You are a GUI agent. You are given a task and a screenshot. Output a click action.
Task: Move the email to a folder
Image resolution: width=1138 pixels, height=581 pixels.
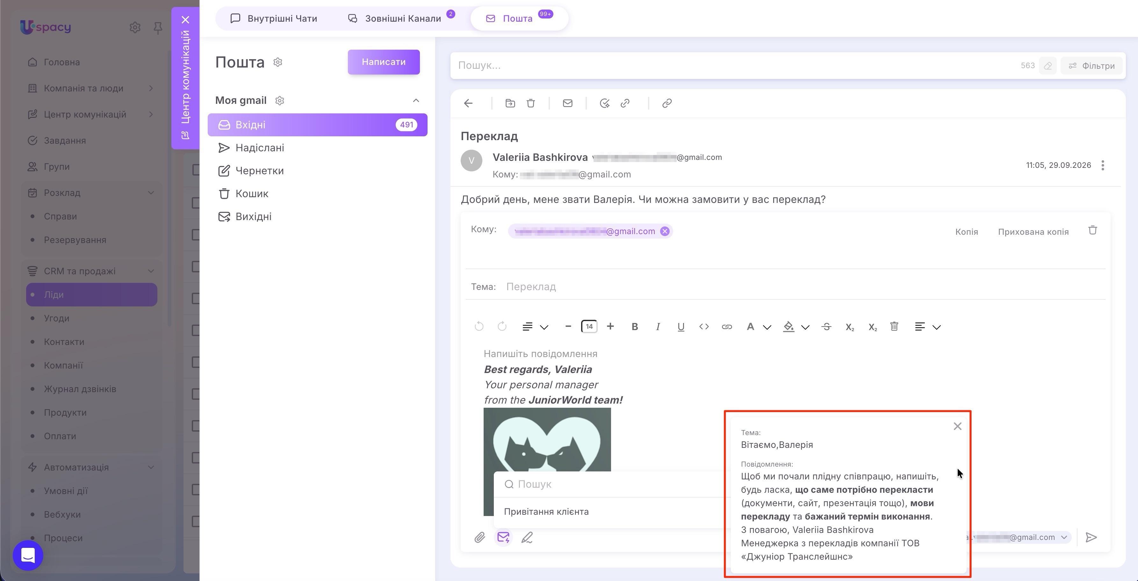[x=510, y=104]
